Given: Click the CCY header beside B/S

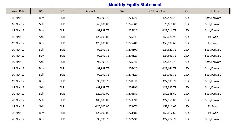Looking at the screenshot, I should 62,11.
